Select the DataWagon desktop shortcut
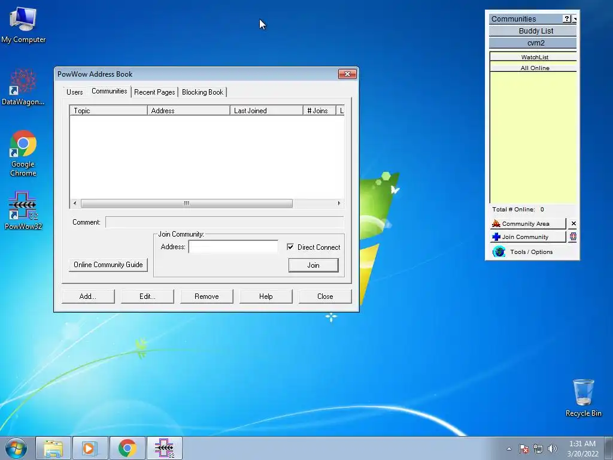613x460 pixels. 23,87
